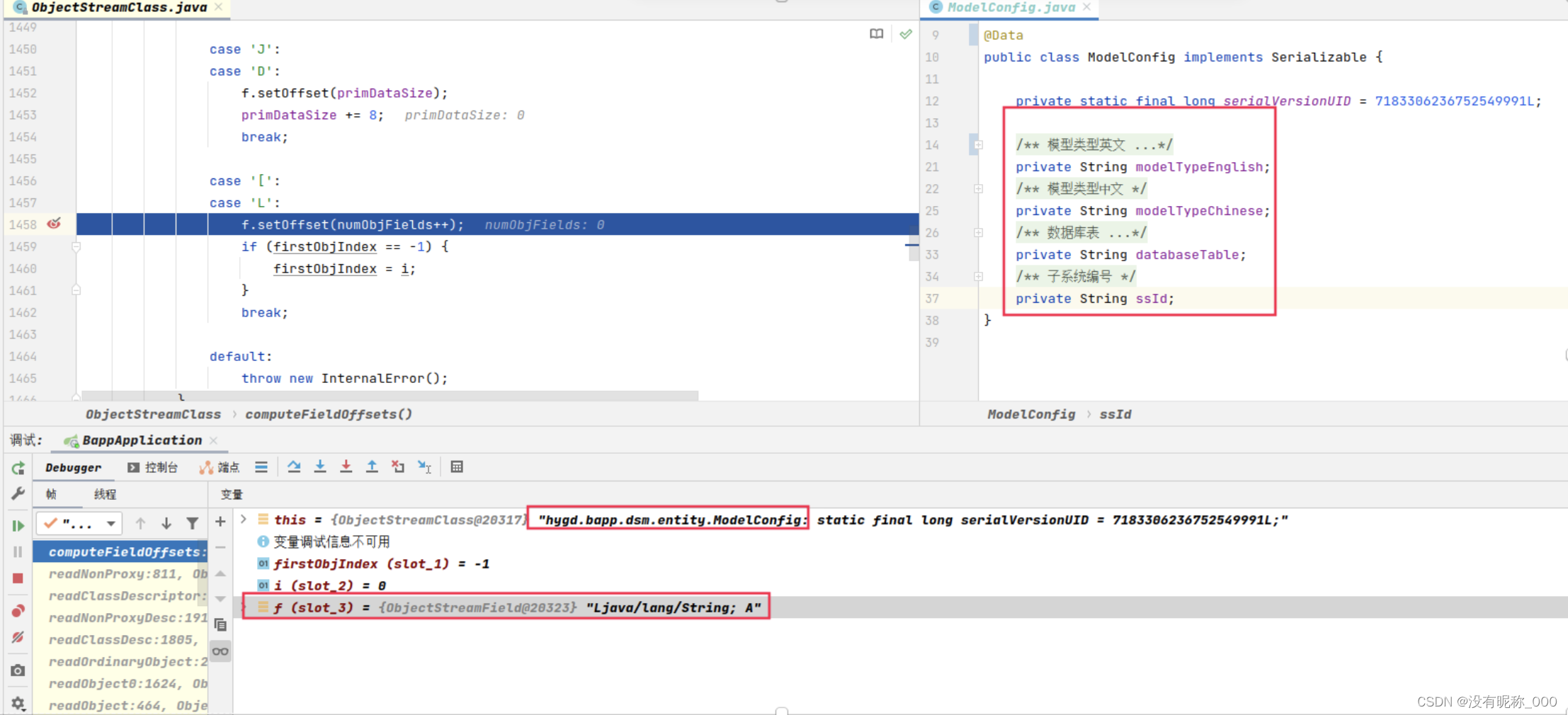Open the View Breakpoints dialog

click(18, 610)
